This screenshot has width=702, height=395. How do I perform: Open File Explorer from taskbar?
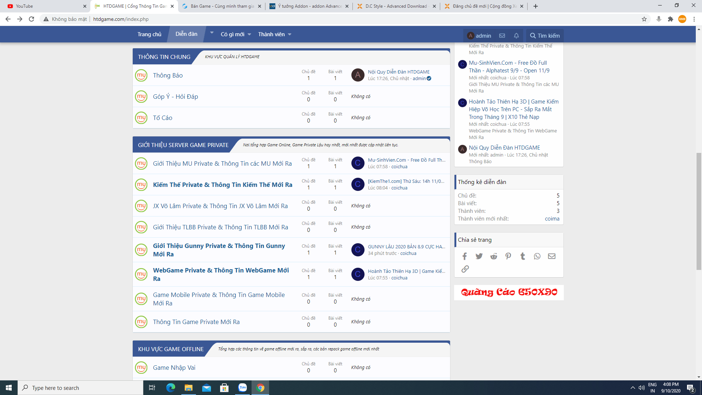[x=188, y=388]
